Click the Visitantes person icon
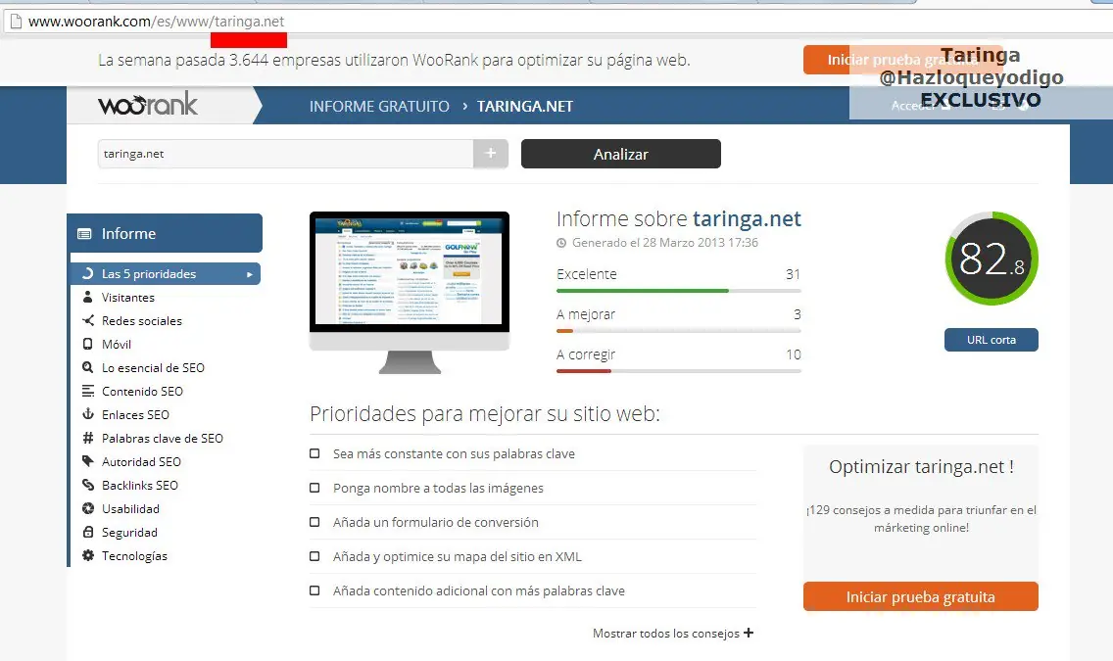1113x661 pixels. click(88, 297)
